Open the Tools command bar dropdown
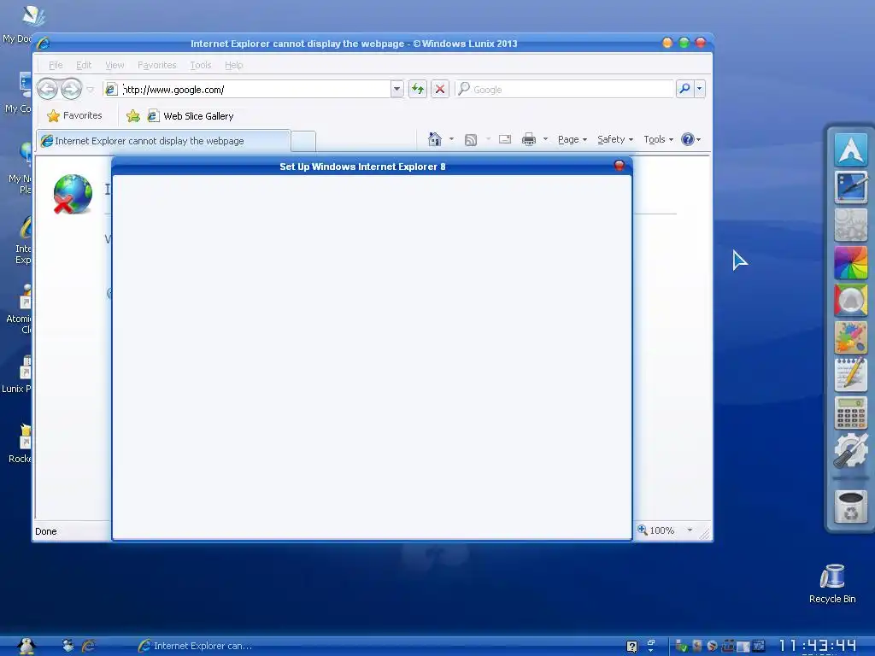This screenshot has height=656, width=875. pyautogui.click(x=659, y=139)
